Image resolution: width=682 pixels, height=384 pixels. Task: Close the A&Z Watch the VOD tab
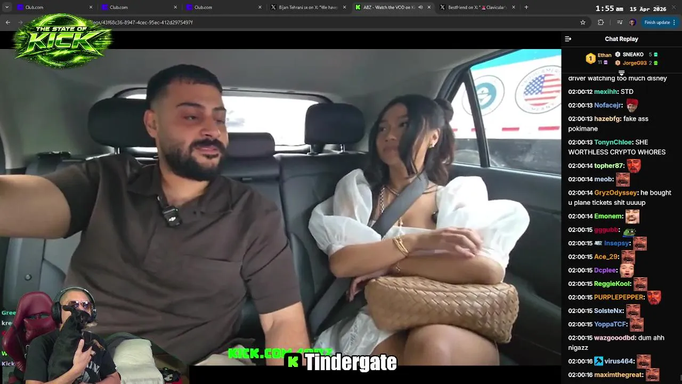click(429, 7)
